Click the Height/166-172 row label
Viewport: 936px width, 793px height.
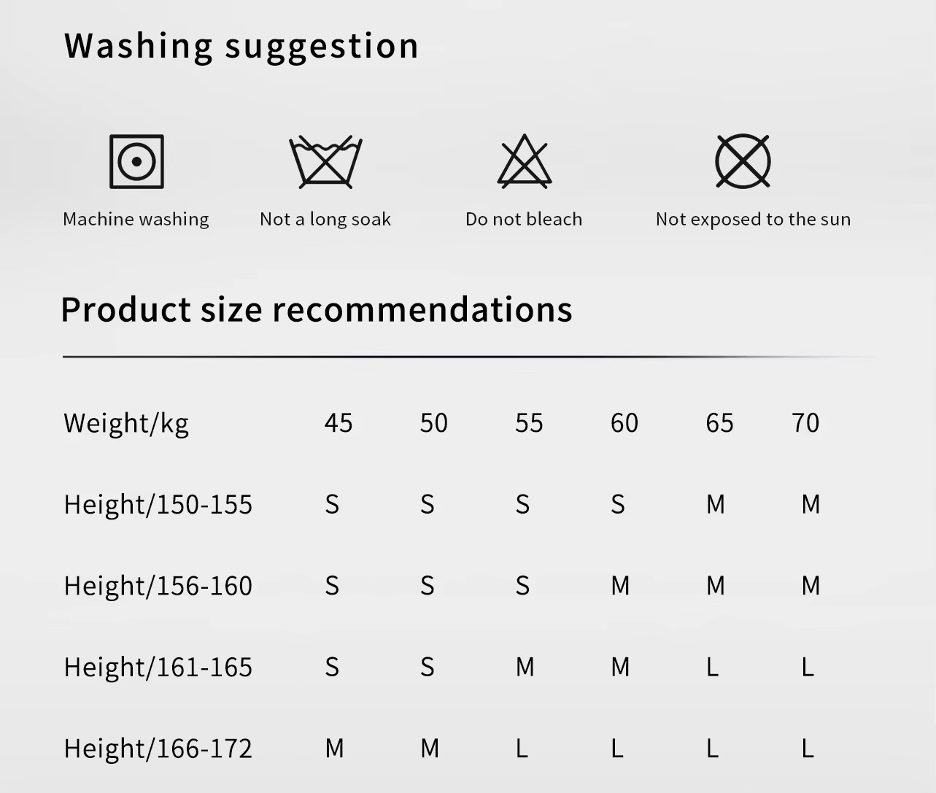(158, 748)
